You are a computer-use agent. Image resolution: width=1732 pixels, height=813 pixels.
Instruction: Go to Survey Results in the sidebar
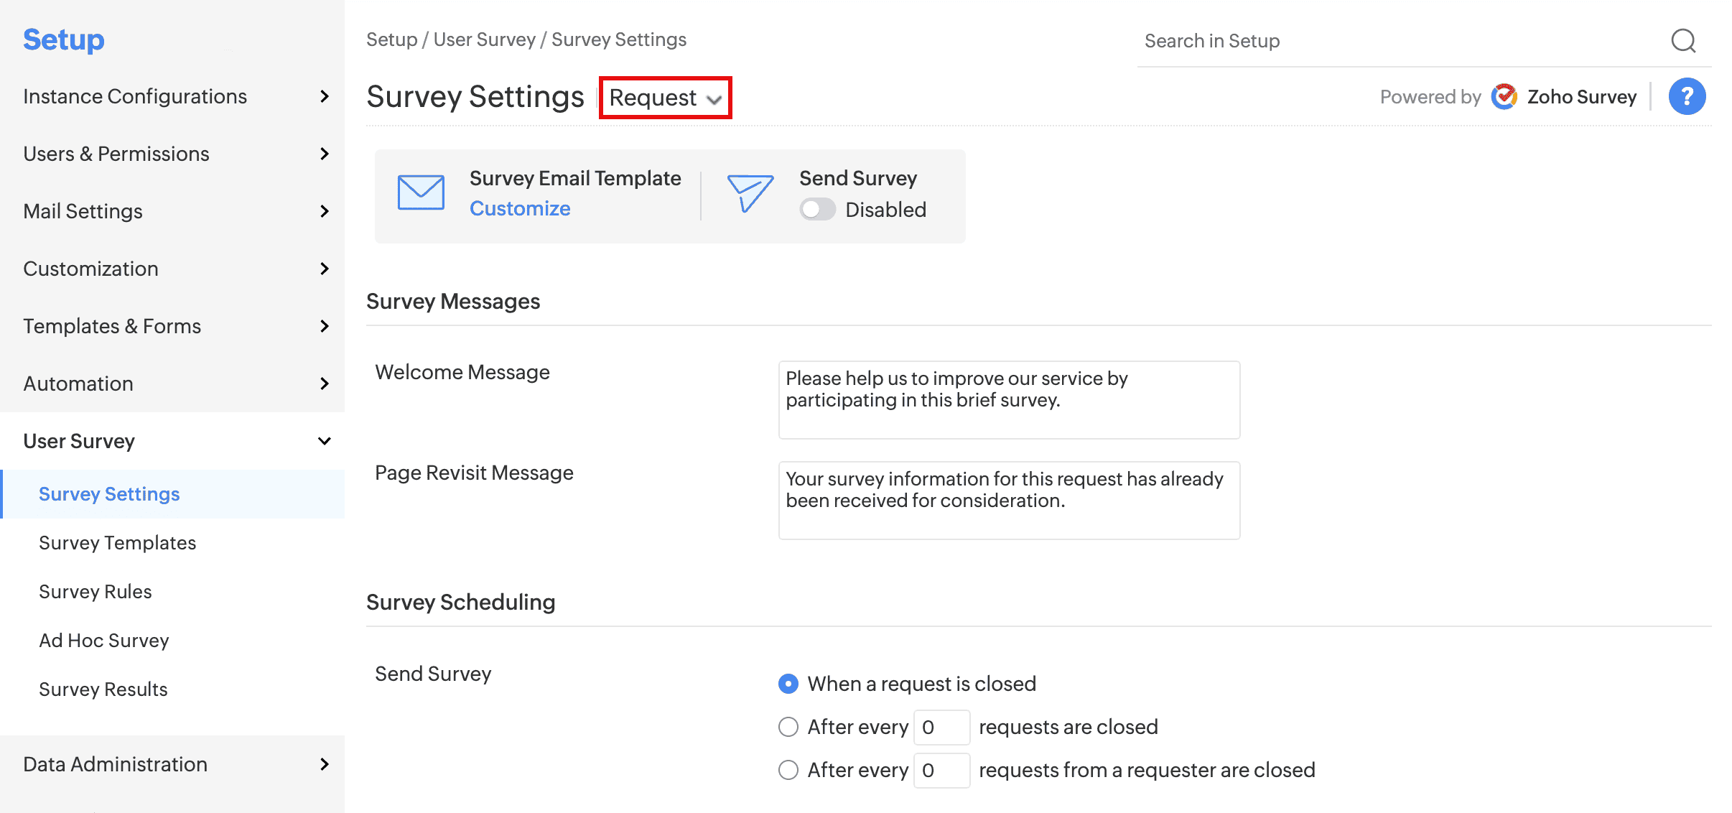(103, 689)
